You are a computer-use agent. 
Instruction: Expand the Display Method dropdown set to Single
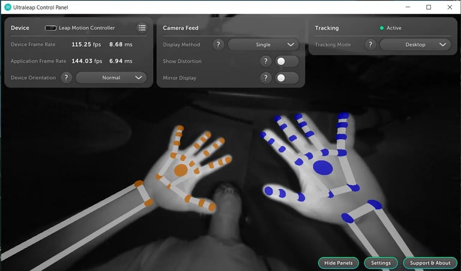tap(263, 44)
